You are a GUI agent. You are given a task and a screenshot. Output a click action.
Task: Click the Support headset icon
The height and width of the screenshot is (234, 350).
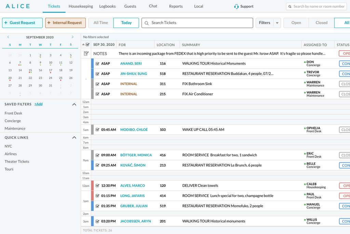pos(236,7)
